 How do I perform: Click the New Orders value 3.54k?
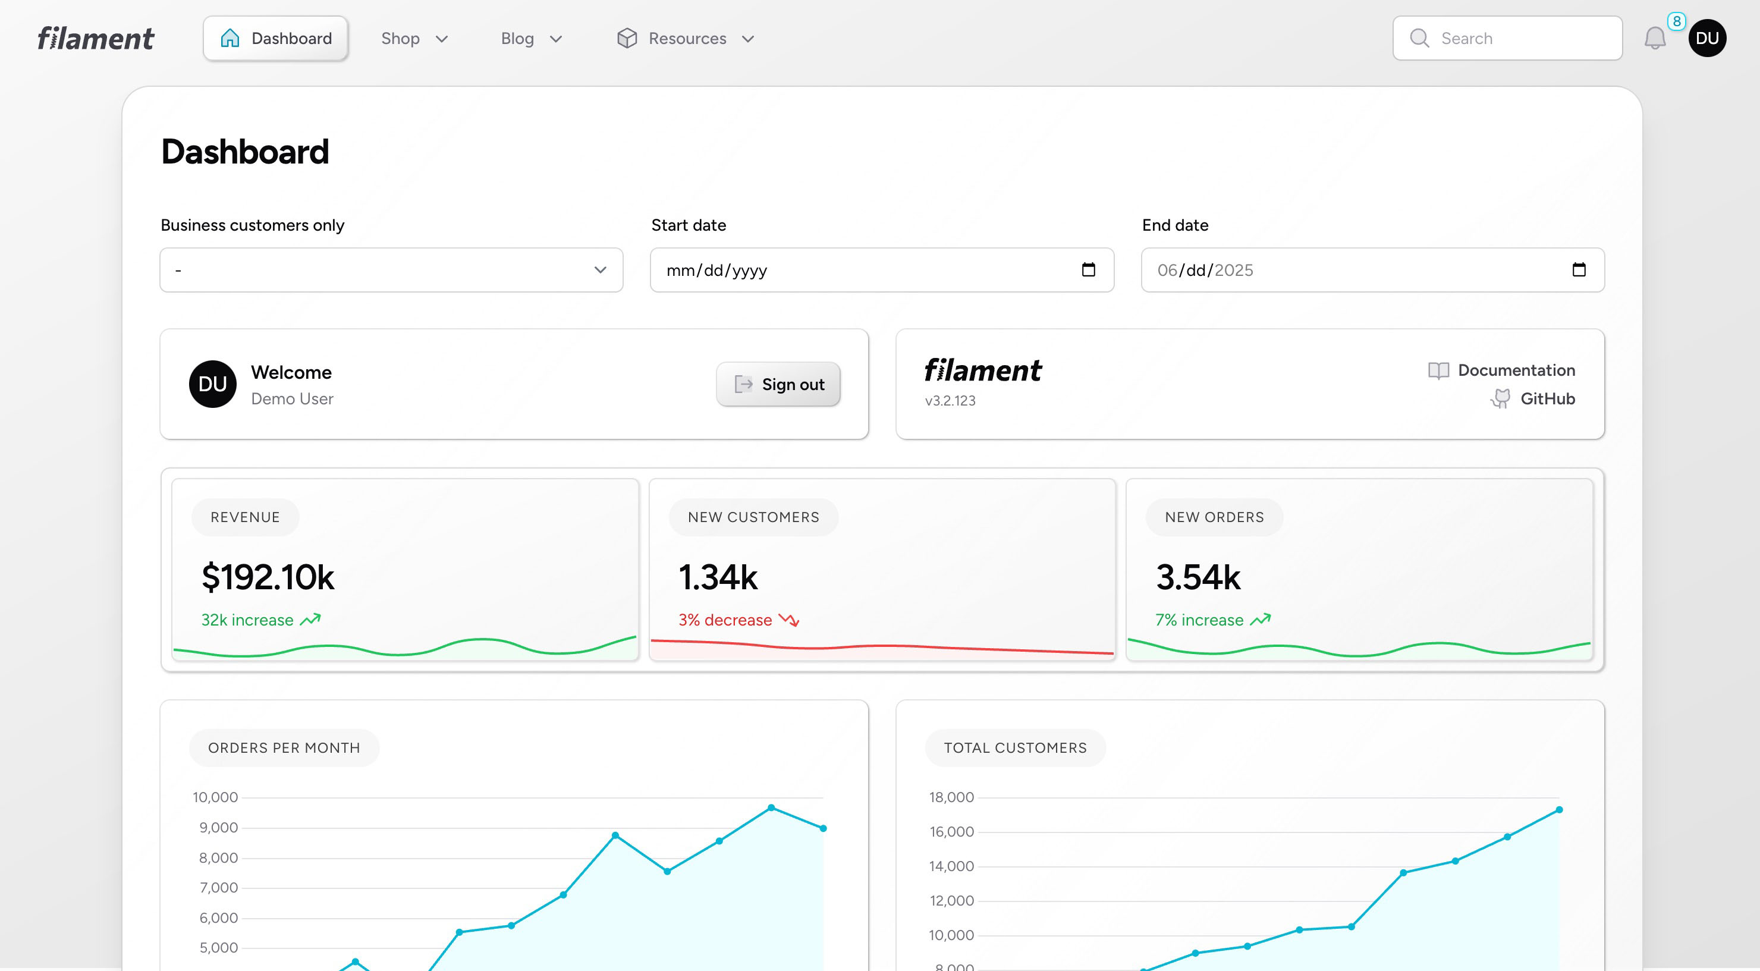1198,577
